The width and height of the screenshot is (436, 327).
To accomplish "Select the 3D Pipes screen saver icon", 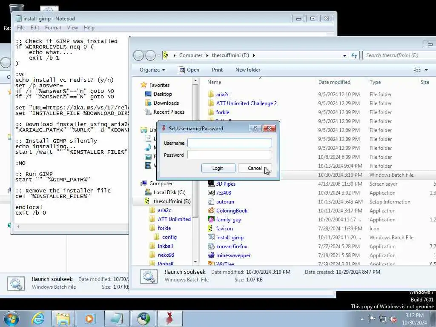I will 211,184.
